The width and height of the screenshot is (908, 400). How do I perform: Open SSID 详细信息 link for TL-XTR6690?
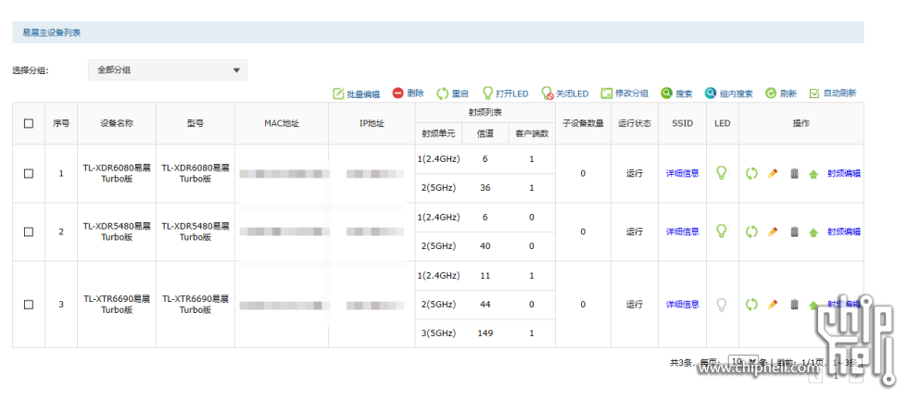tap(682, 304)
